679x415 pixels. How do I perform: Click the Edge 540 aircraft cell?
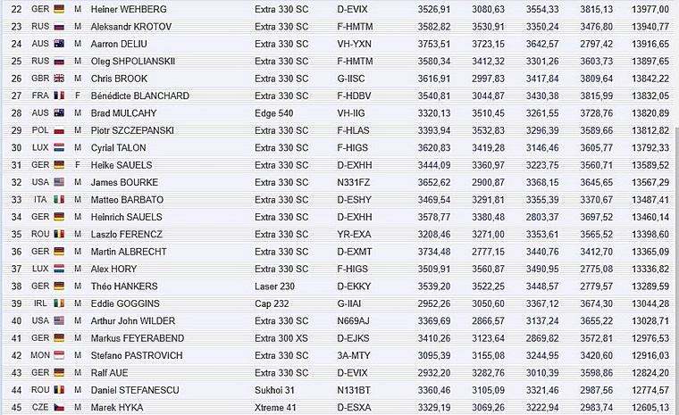click(273, 113)
